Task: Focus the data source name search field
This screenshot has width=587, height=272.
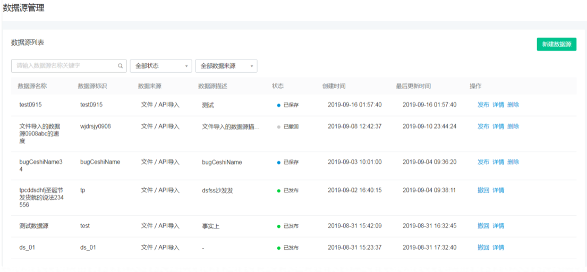Action: coord(69,66)
